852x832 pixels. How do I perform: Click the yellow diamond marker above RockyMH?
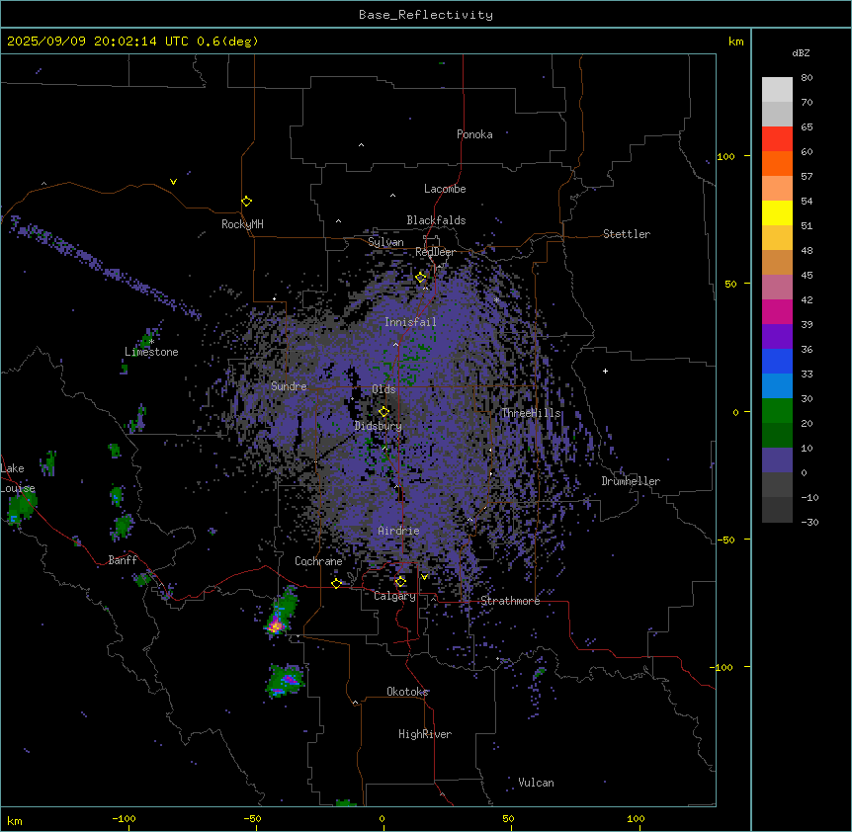coord(246,202)
